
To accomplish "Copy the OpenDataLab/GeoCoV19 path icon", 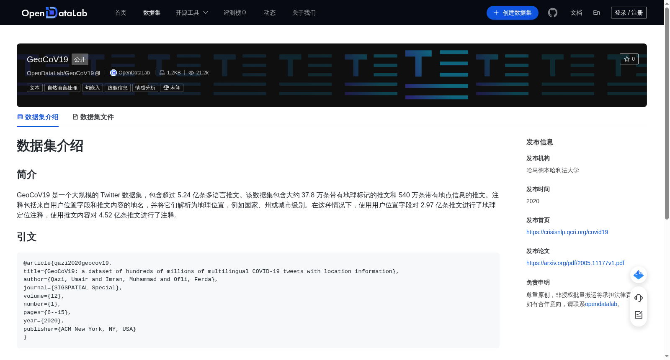I will (98, 73).
